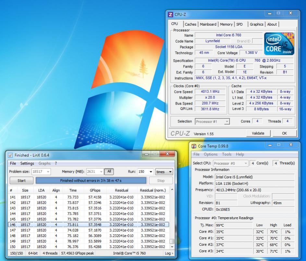Switch to the Mainboard tab
The width and height of the screenshot is (306, 261).
coord(208,24)
